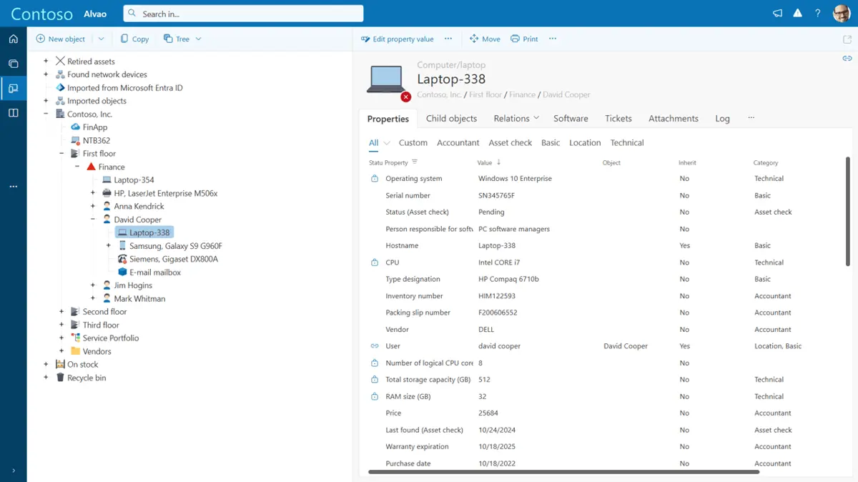Switch to the Tickets tab

(x=618, y=119)
